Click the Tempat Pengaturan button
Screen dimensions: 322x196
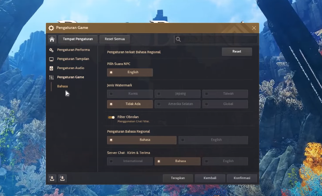[78, 39]
